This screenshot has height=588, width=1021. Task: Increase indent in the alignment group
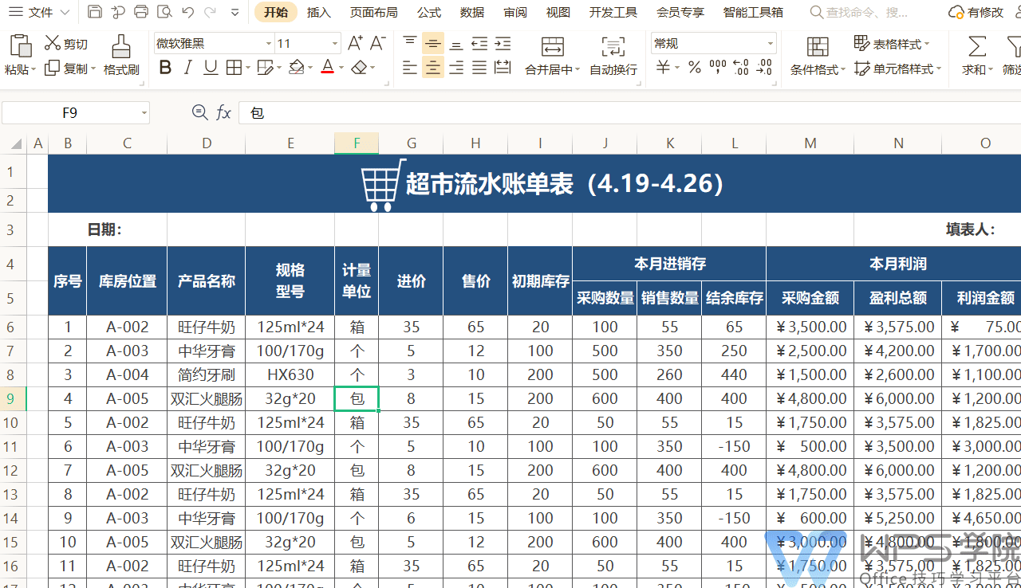pos(503,44)
